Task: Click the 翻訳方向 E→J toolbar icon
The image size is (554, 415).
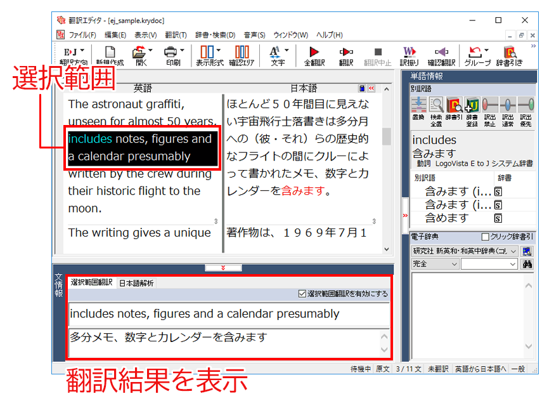Action: click(70, 53)
